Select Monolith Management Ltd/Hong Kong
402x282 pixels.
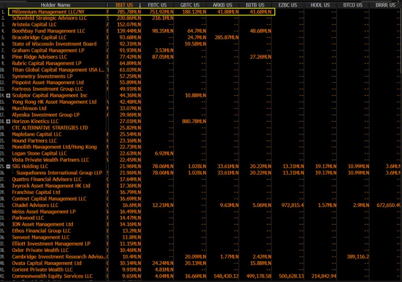coord(54,147)
